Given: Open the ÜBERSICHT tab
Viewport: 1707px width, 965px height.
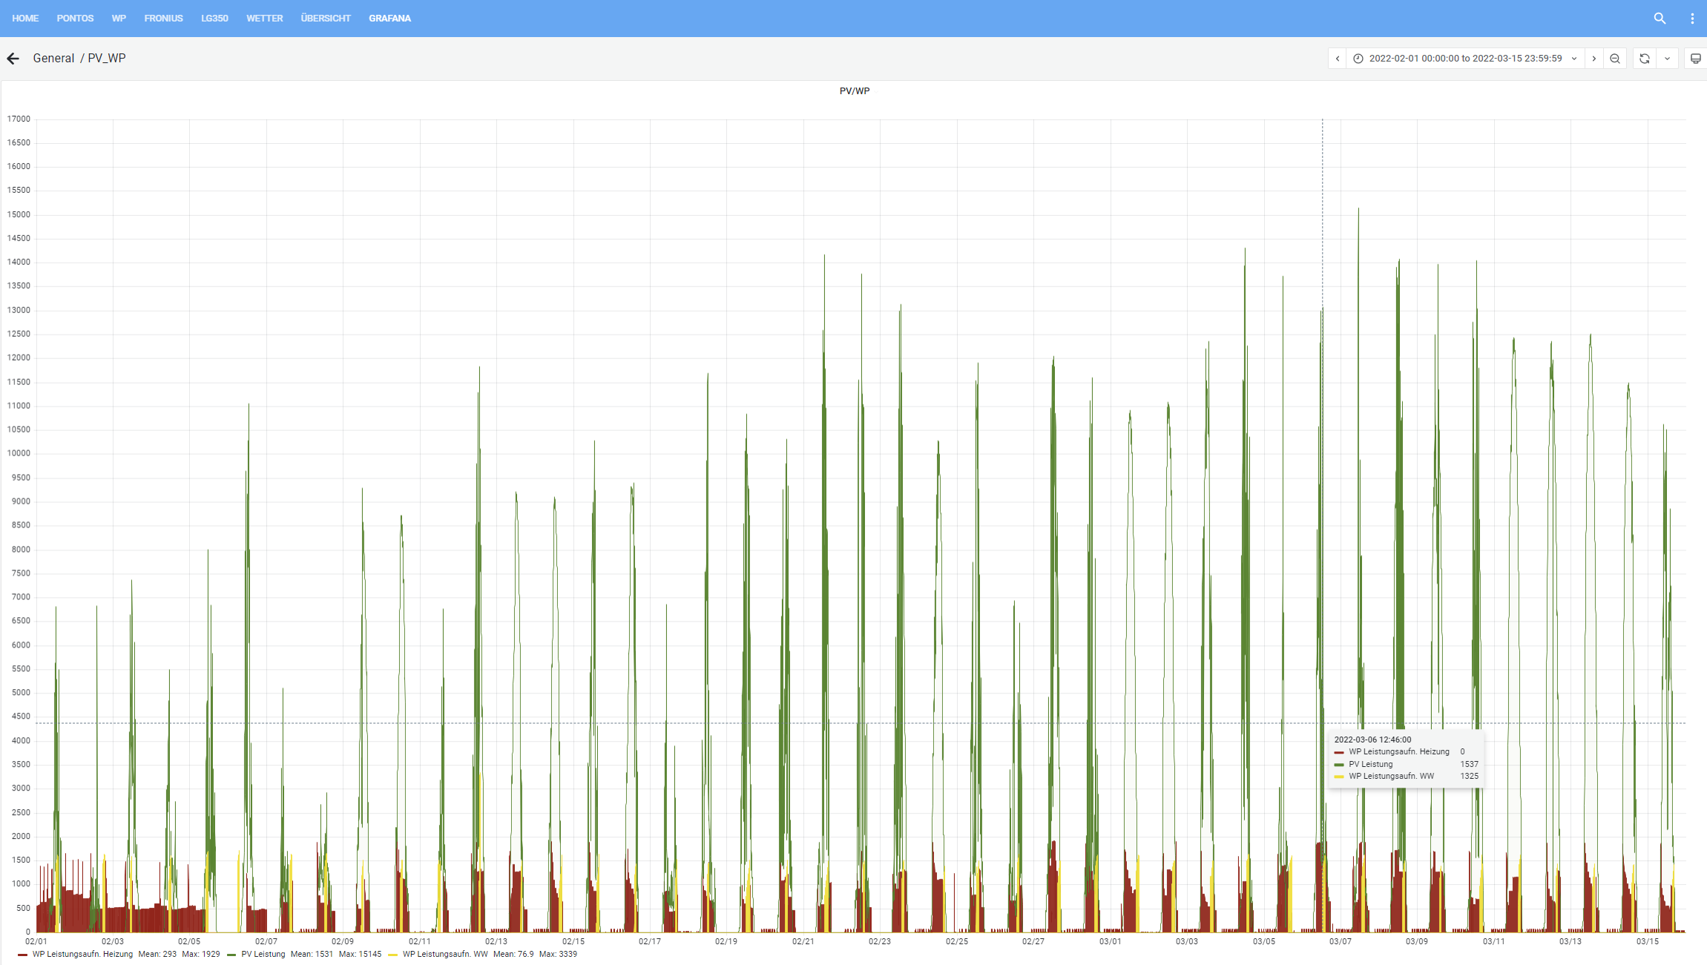Looking at the screenshot, I should pos(326,19).
